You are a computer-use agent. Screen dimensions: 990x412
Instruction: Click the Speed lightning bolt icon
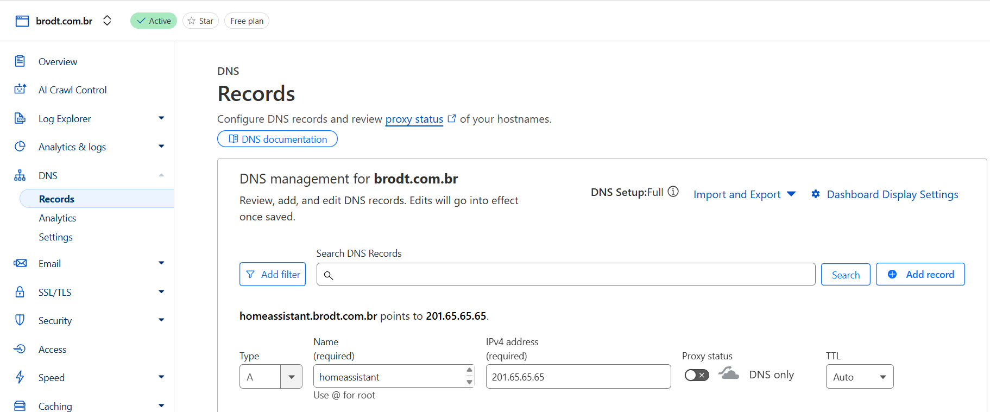pos(20,377)
